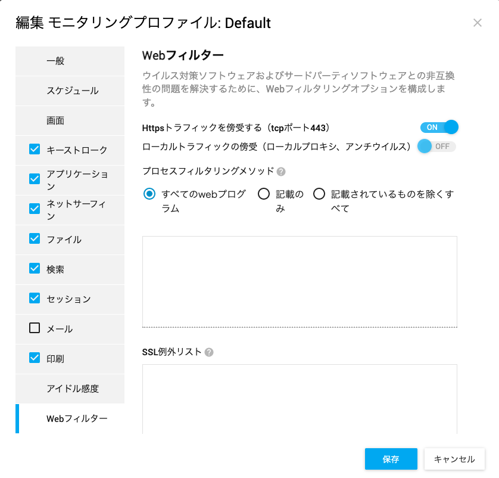499x478 pixels.
Task: Close the dialog with the X icon
Action: (x=478, y=23)
